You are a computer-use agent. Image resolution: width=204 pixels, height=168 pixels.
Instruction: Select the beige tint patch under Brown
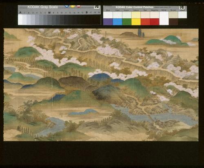tap(173, 15)
